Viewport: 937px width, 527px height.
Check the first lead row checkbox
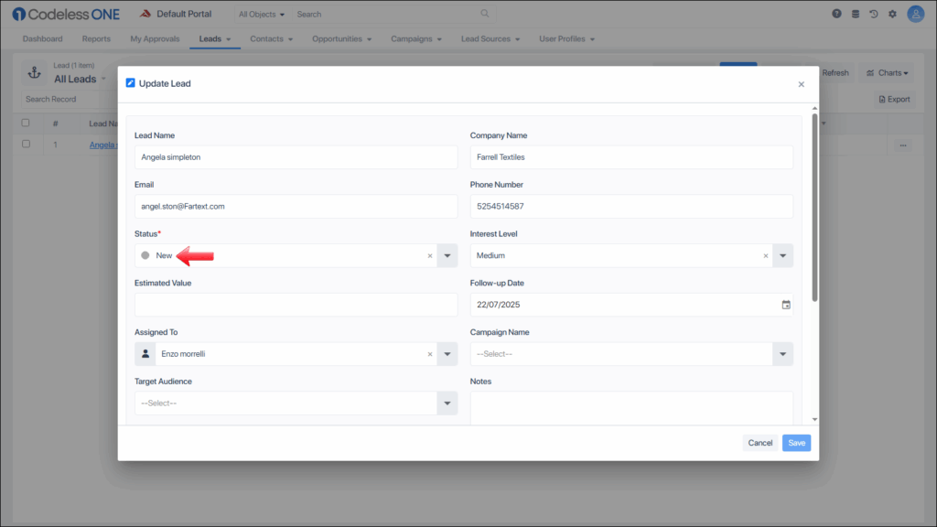[26, 145]
